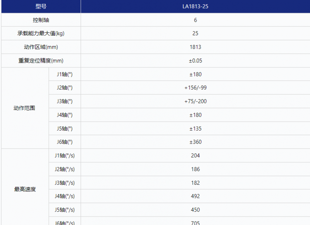Select the J2轴(°) motion range label

click(65, 88)
